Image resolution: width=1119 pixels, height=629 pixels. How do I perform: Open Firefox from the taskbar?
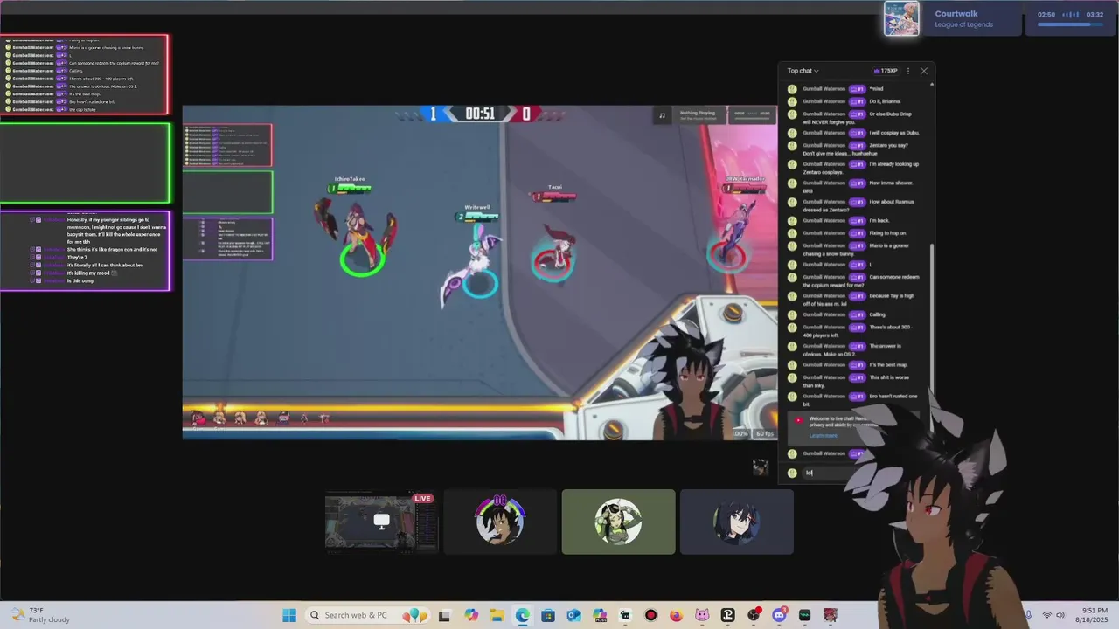(676, 615)
